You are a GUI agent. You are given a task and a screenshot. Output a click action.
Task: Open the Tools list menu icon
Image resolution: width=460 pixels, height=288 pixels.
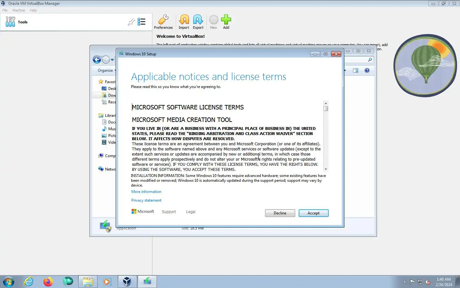pos(142,22)
